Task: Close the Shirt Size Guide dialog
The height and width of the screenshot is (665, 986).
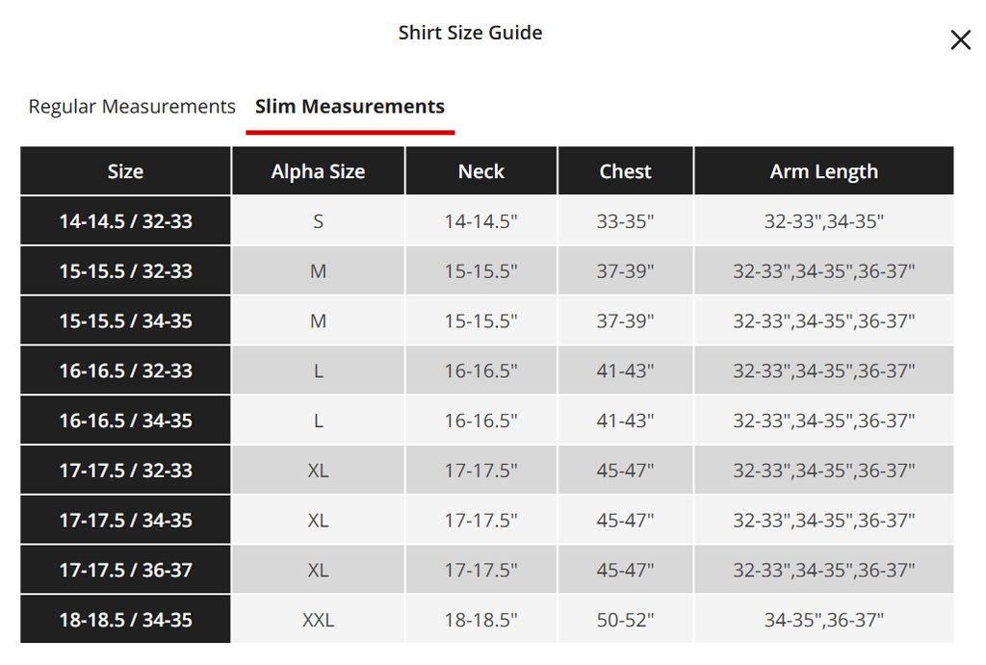Action: click(960, 40)
